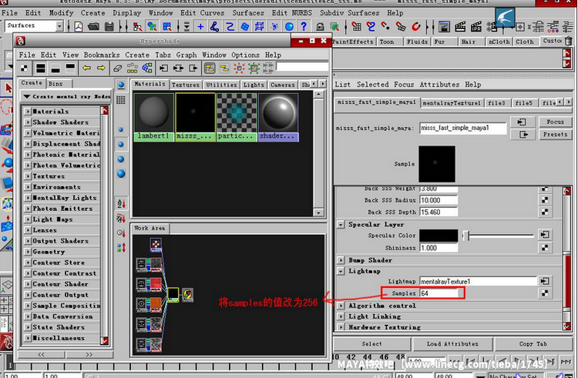Click the output connections icon in Hypershade
Screen dimensions: 578x378
pos(193,68)
